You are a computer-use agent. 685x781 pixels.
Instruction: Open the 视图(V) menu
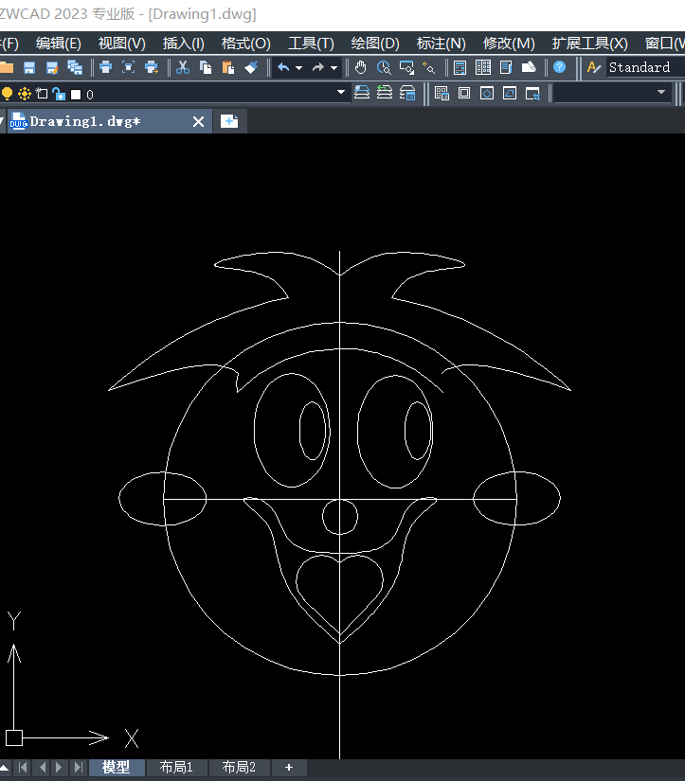point(121,44)
